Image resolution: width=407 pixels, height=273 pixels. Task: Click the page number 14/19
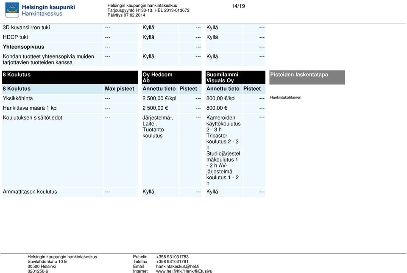(x=238, y=6)
